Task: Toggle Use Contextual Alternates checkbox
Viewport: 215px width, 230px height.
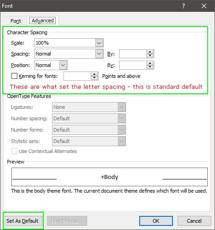Action: [14, 151]
